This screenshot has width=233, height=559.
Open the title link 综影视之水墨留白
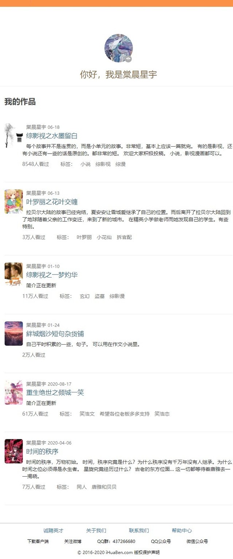pos(52,136)
